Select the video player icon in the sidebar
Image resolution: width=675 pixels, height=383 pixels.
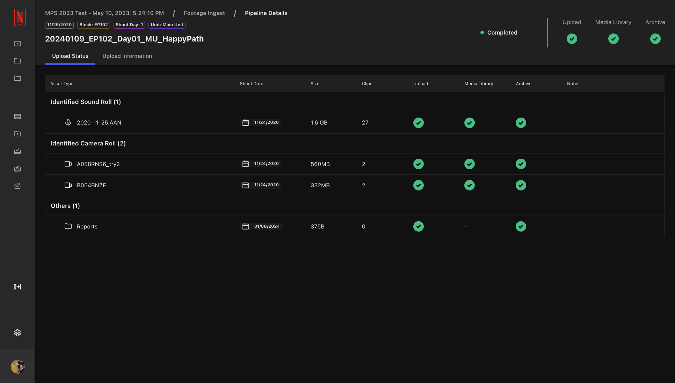pos(17,43)
